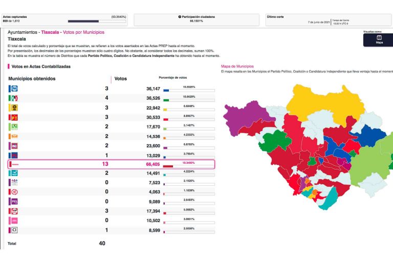Image resolution: width=393 pixels, height=262 pixels.
Task: Click Ayuntamientos in the breadcrumb
Action: tap(23, 32)
